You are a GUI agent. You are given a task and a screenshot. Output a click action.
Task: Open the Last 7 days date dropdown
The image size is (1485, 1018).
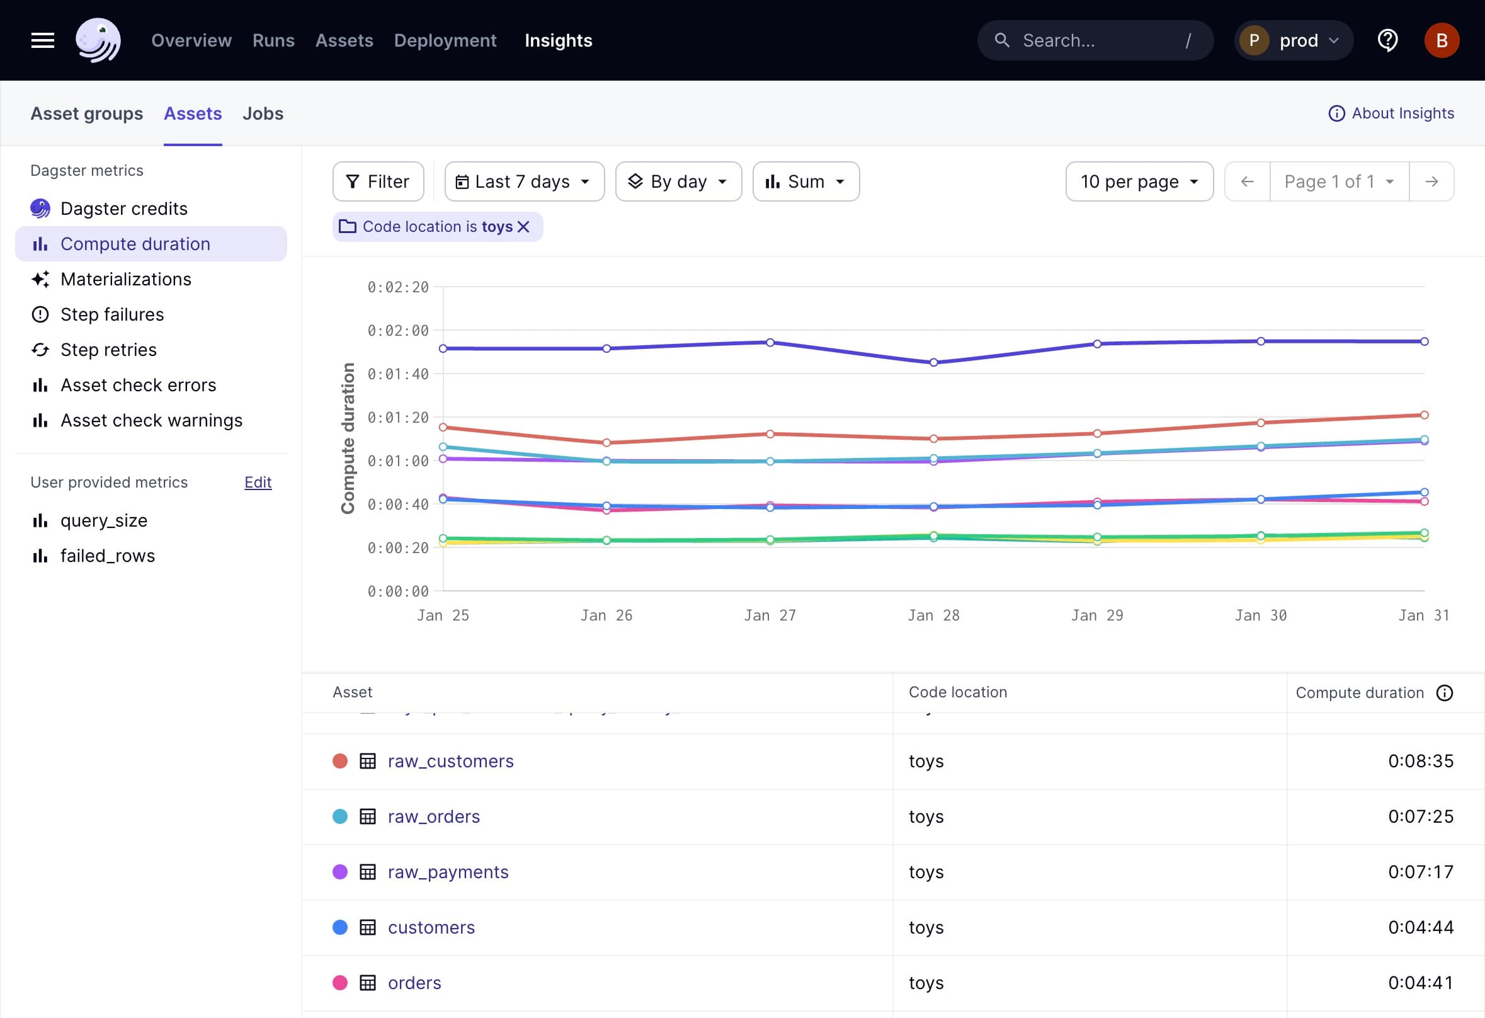(524, 181)
